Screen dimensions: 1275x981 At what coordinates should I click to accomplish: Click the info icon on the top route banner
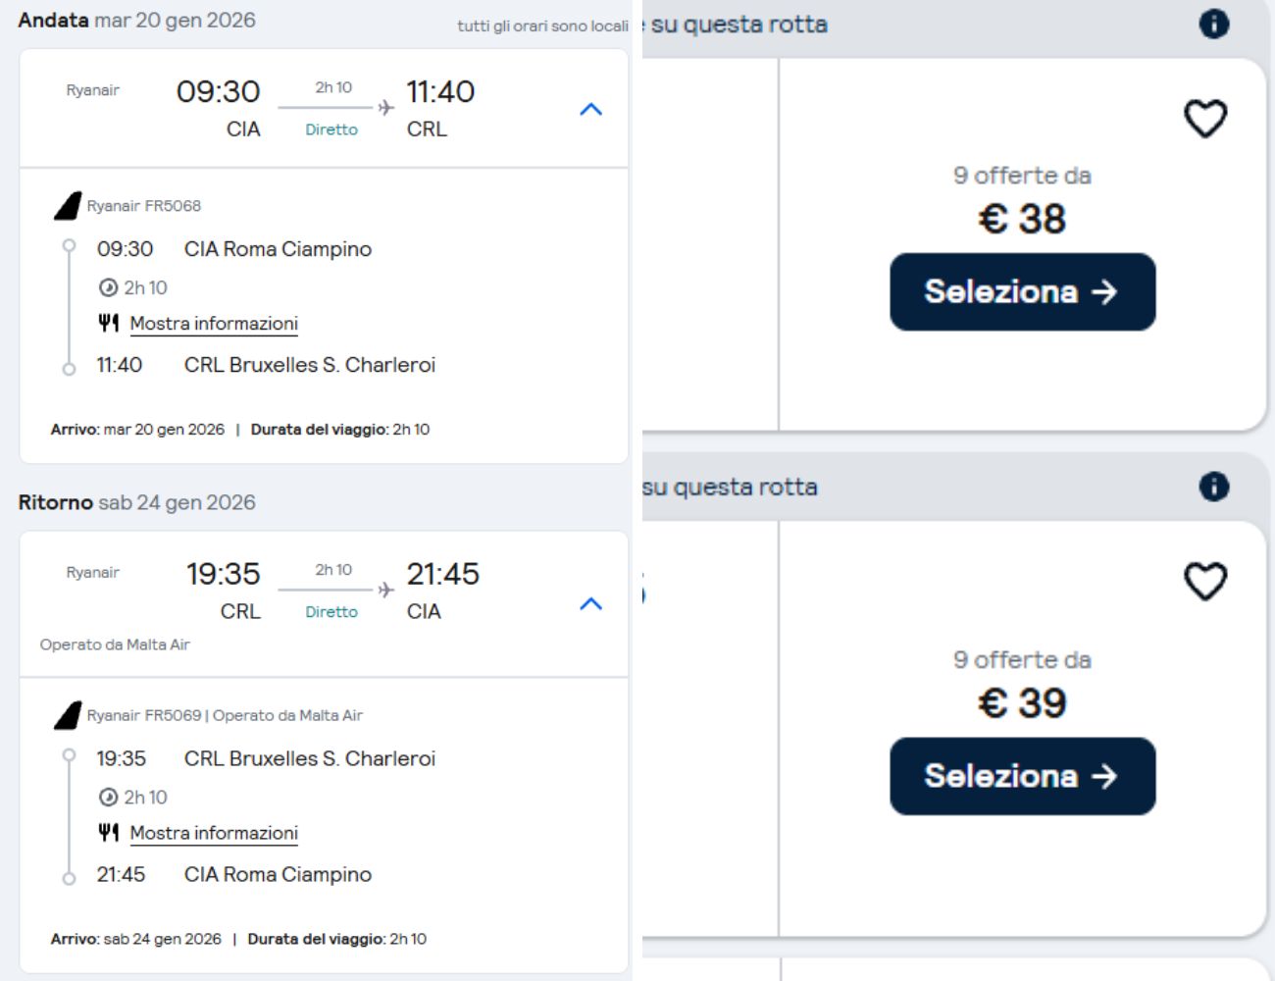point(1214,24)
